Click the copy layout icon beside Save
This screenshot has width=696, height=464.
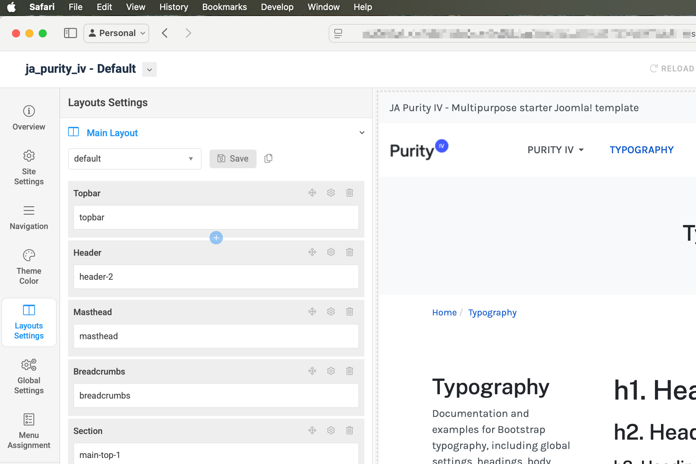click(268, 158)
